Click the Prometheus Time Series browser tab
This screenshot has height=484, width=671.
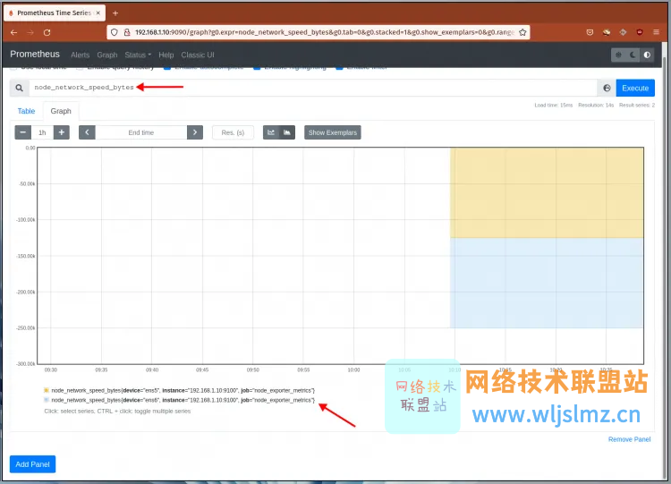55,13
